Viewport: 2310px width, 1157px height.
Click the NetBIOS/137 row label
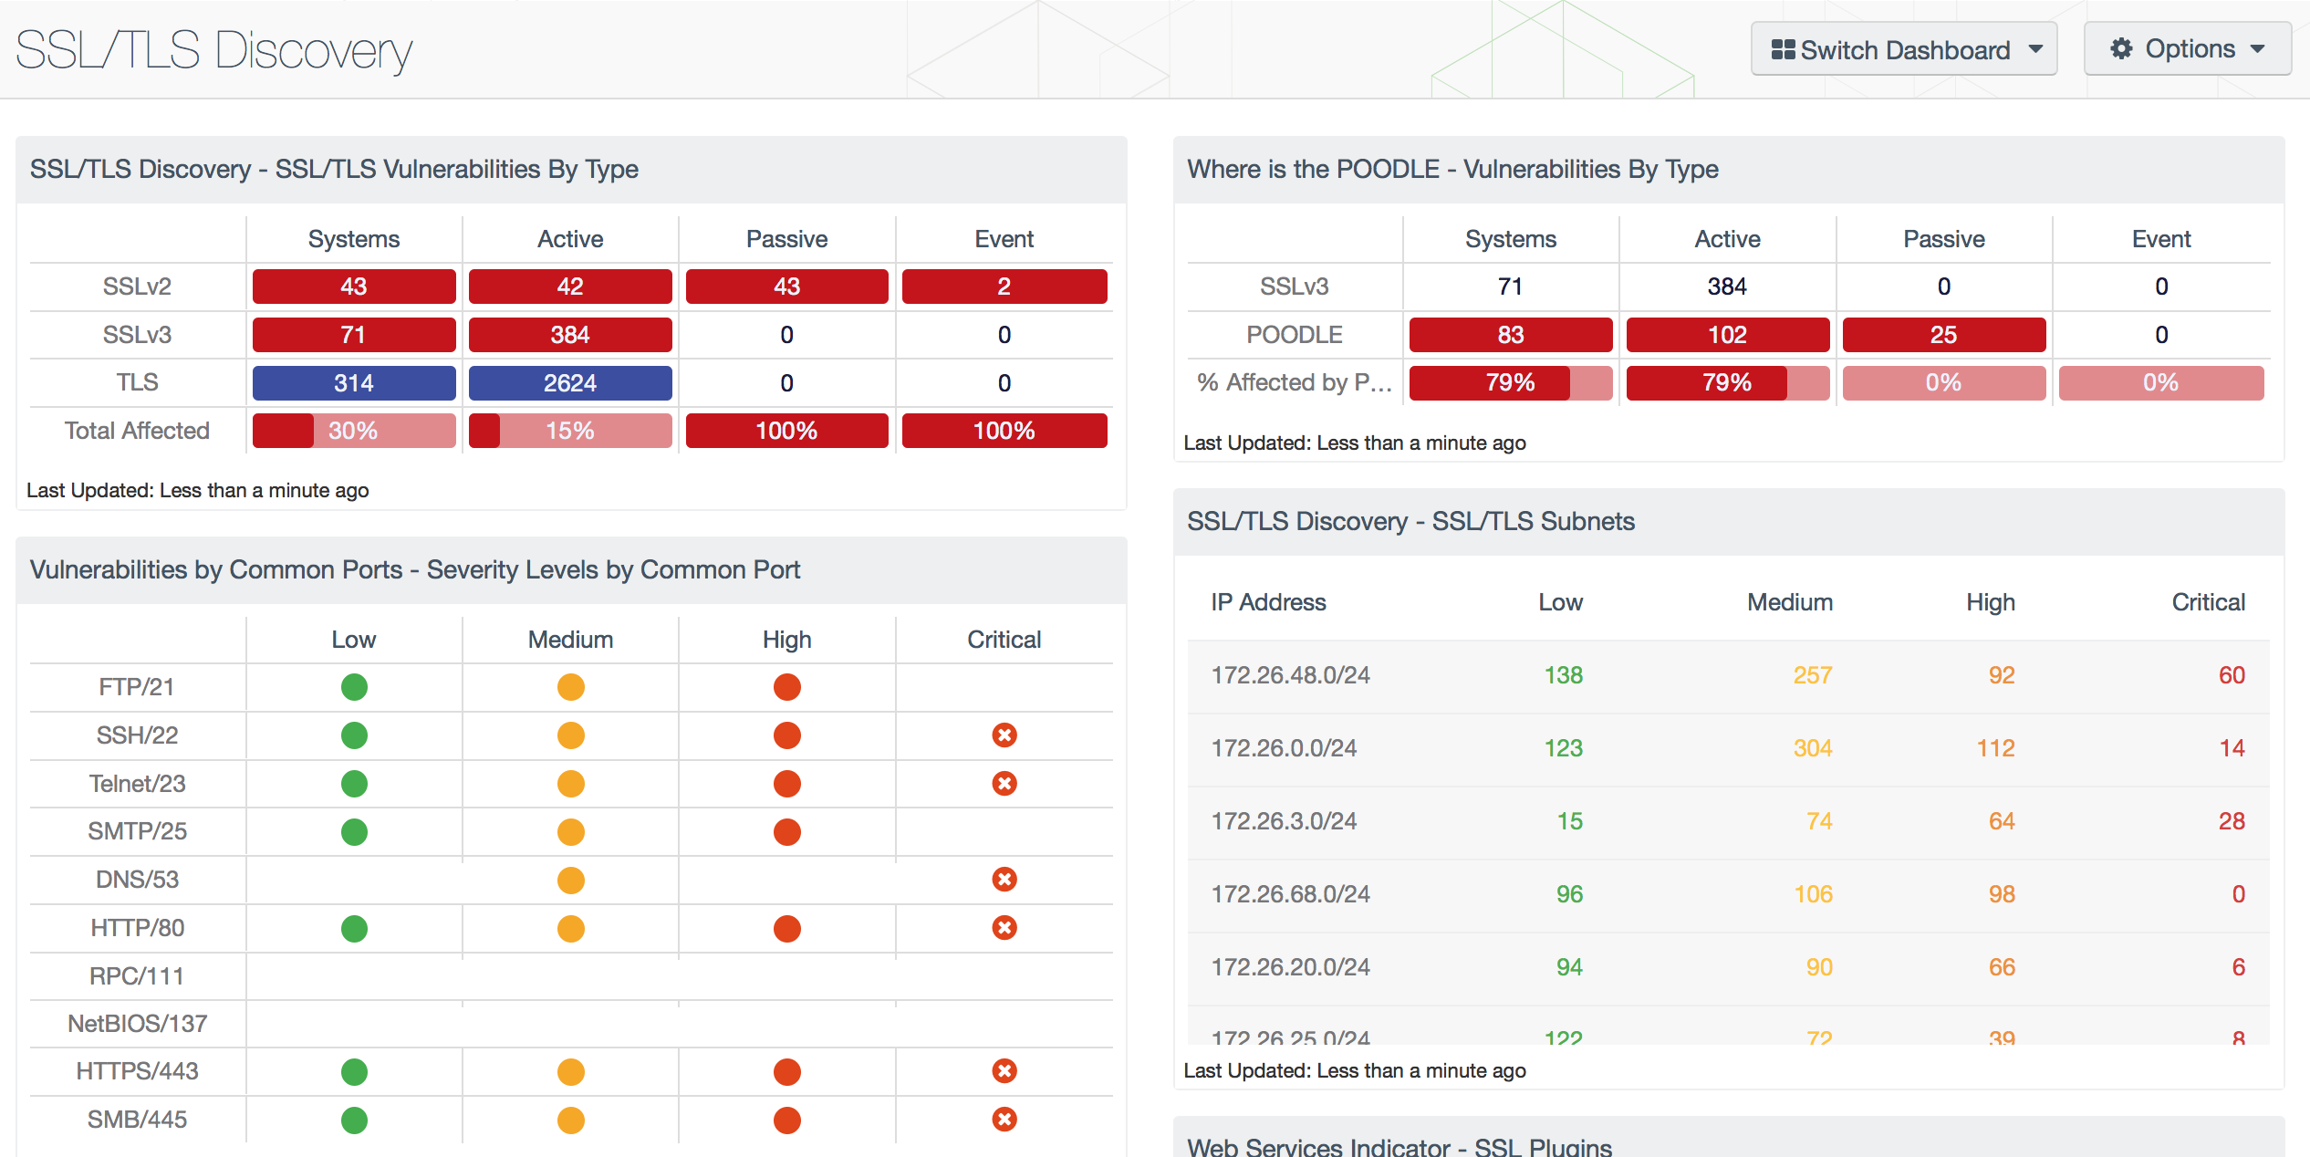(137, 1024)
